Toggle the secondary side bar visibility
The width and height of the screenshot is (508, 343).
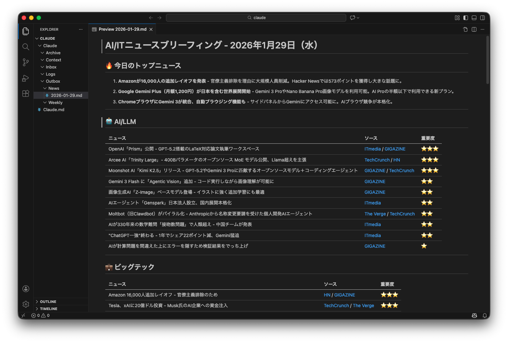(482, 18)
